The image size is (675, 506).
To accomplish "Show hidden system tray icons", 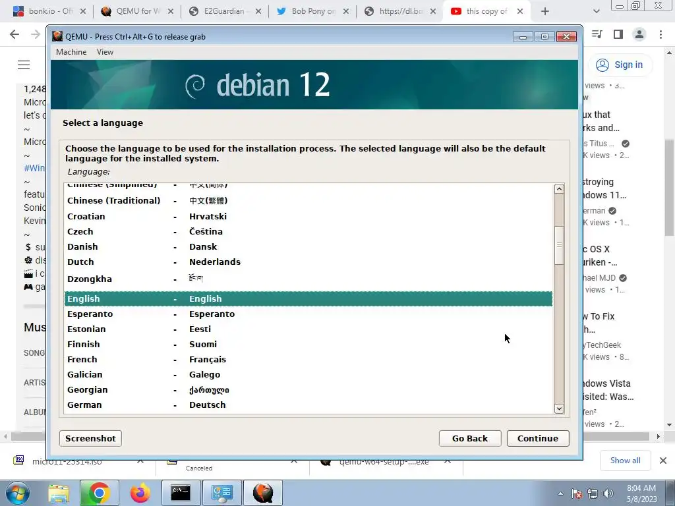I will [560, 494].
